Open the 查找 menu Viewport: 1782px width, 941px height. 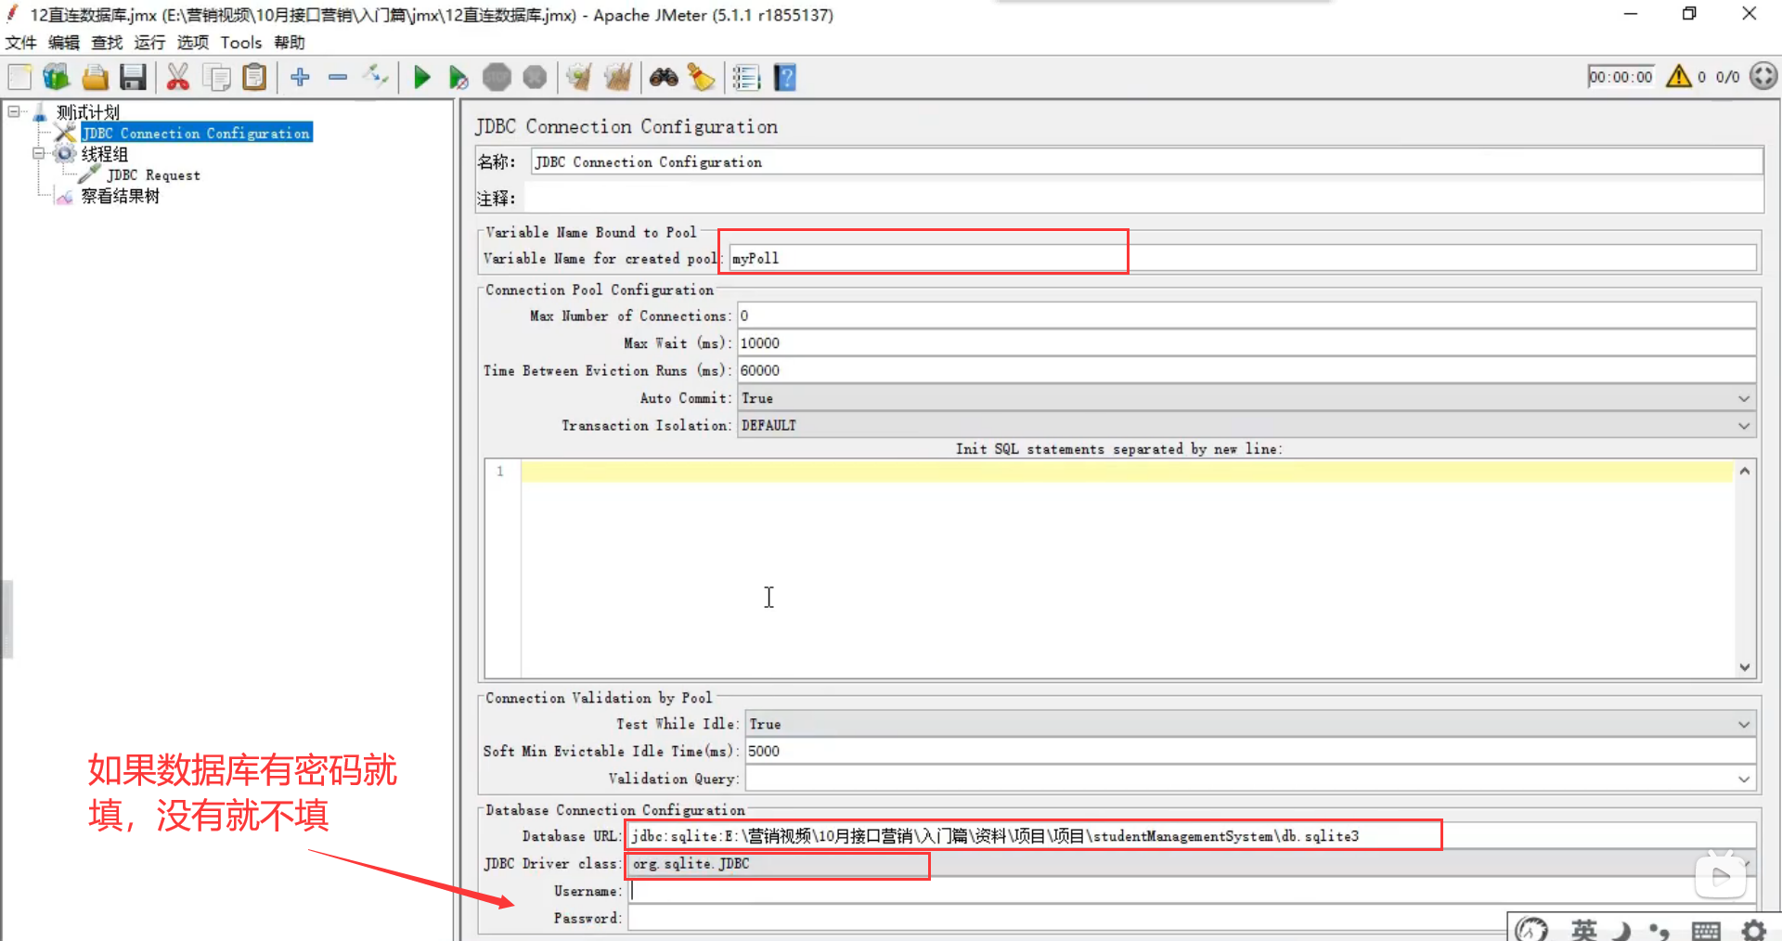point(107,43)
